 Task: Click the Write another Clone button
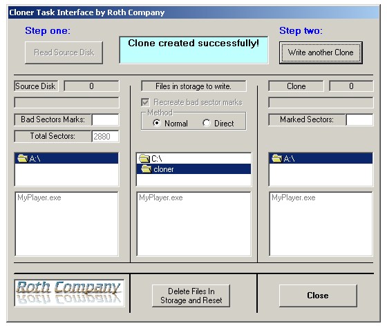pos(321,52)
